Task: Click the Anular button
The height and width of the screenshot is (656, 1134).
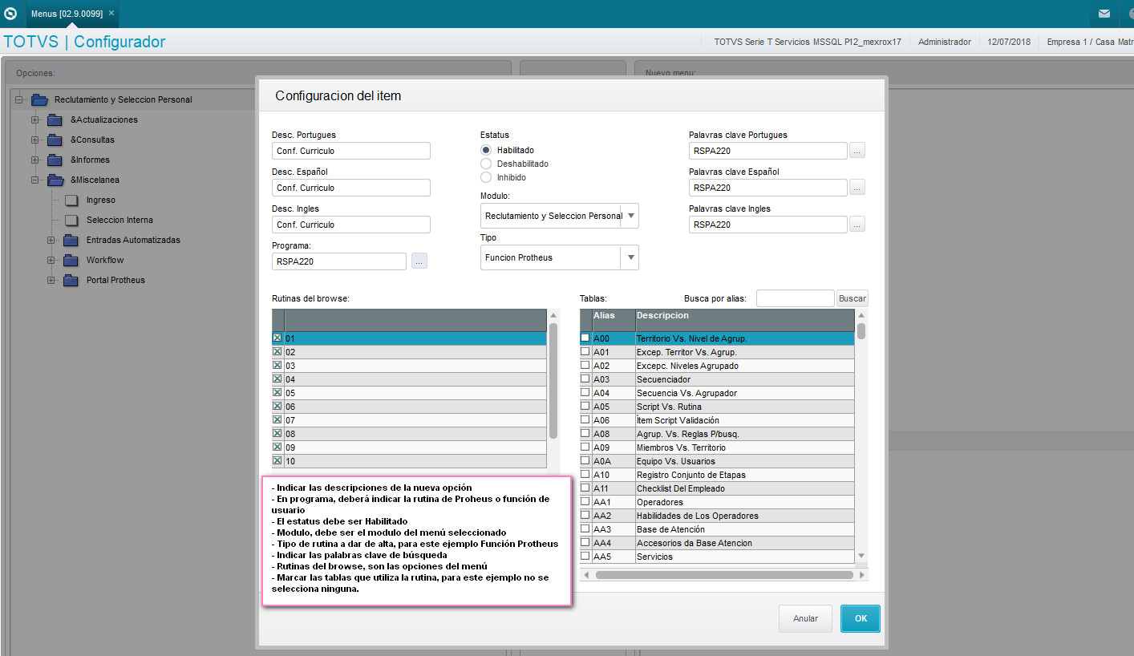Action: (x=805, y=618)
